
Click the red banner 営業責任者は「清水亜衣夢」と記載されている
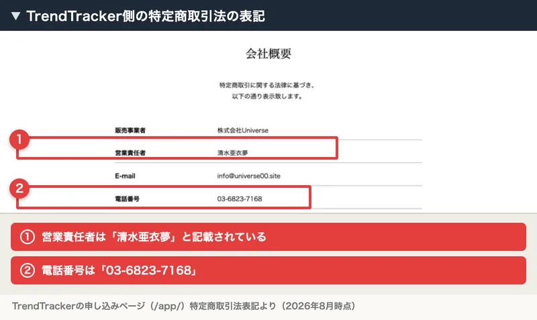[x=268, y=237]
